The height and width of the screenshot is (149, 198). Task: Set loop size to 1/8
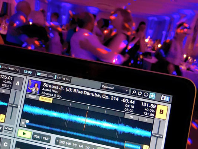tap(74, 145)
